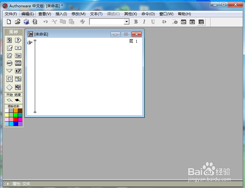245x188 pixels.
Task: Open the 修改(M) menu
Action: 79,14
